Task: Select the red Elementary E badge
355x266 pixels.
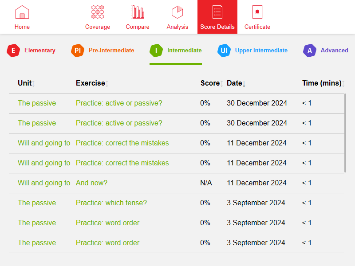Action: pyautogui.click(x=13, y=51)
